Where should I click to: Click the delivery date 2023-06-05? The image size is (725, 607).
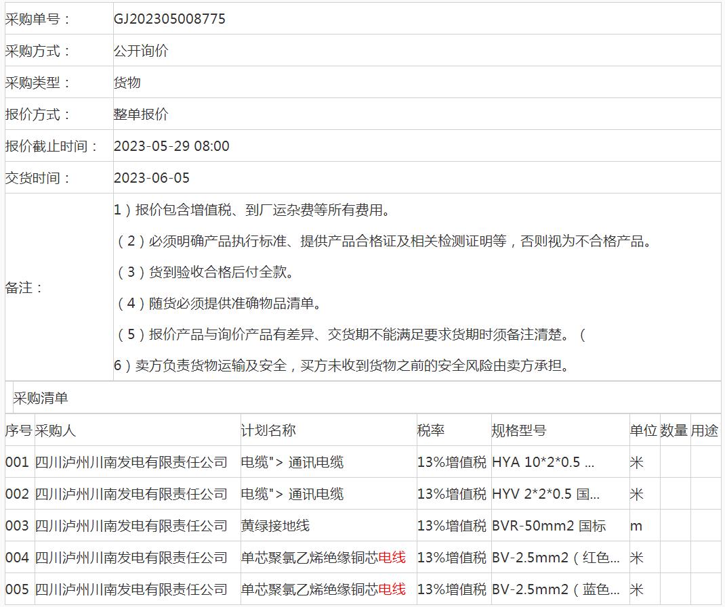click(152, 178)
